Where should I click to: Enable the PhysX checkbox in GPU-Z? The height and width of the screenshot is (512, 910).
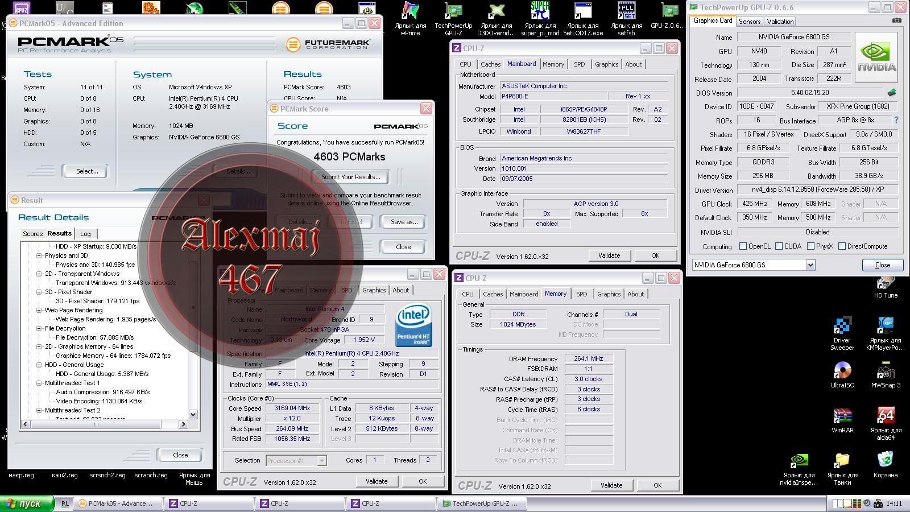810,246
